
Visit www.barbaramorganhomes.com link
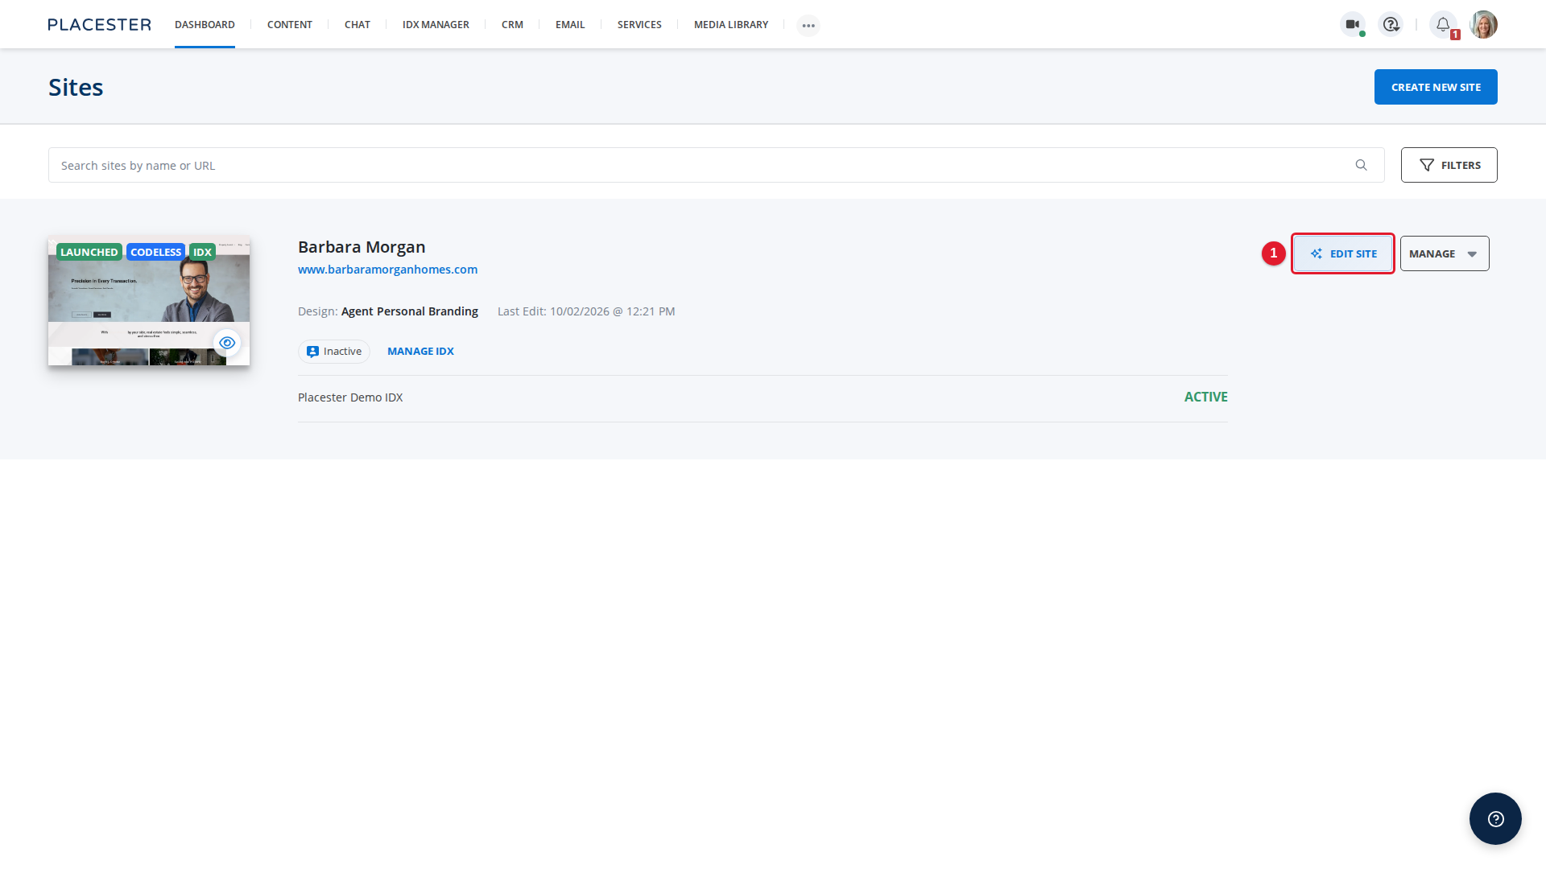(387, 270)
